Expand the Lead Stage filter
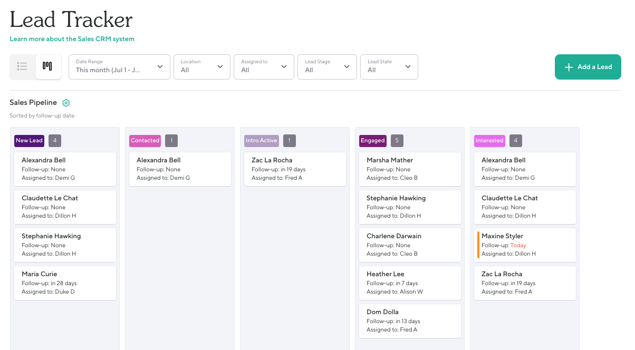This screenshot has width=635, height=350. (327, 67)
